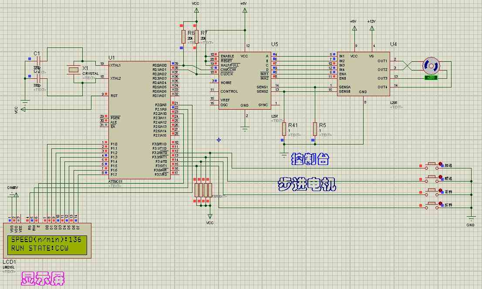Select the X1 crystal oscillator component
This screenshot has width=482, height=289.
[x=74, y=70]
